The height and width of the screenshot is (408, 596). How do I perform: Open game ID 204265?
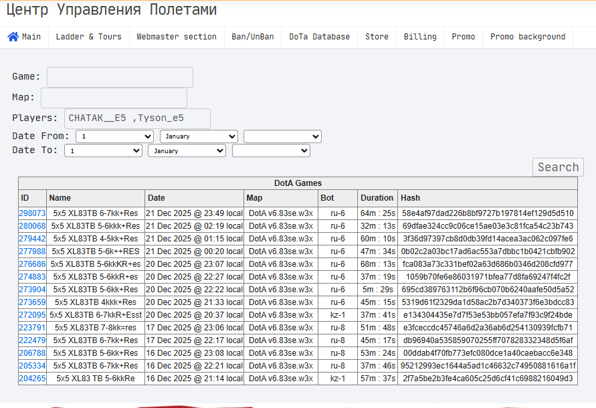coord(32,379)
